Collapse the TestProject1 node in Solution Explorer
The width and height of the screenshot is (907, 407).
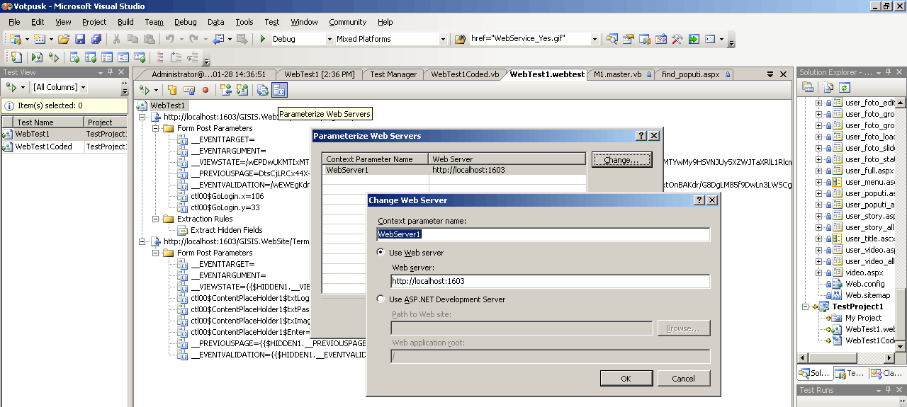tap(806, 306)
